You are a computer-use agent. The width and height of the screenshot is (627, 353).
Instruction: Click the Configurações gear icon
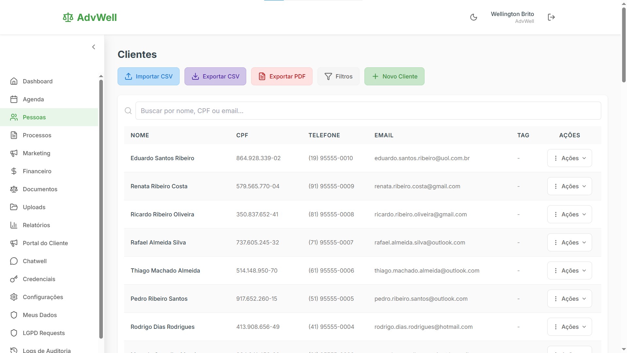click(x=14, y=297)
